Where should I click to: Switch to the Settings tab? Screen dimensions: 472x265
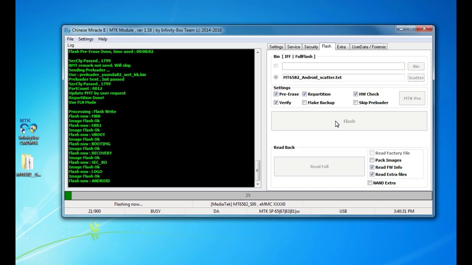(276, 47)
